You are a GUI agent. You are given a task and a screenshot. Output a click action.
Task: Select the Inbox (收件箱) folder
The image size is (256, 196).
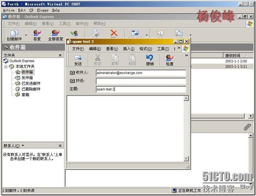point(27,72)
